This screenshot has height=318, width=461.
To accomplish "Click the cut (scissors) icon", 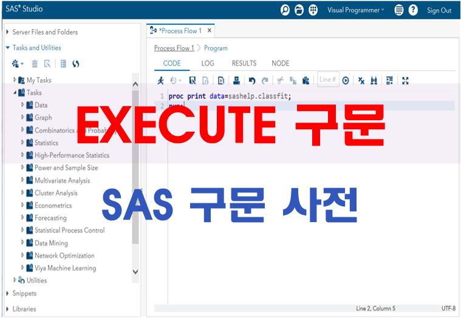I will (x=281, y=80).
